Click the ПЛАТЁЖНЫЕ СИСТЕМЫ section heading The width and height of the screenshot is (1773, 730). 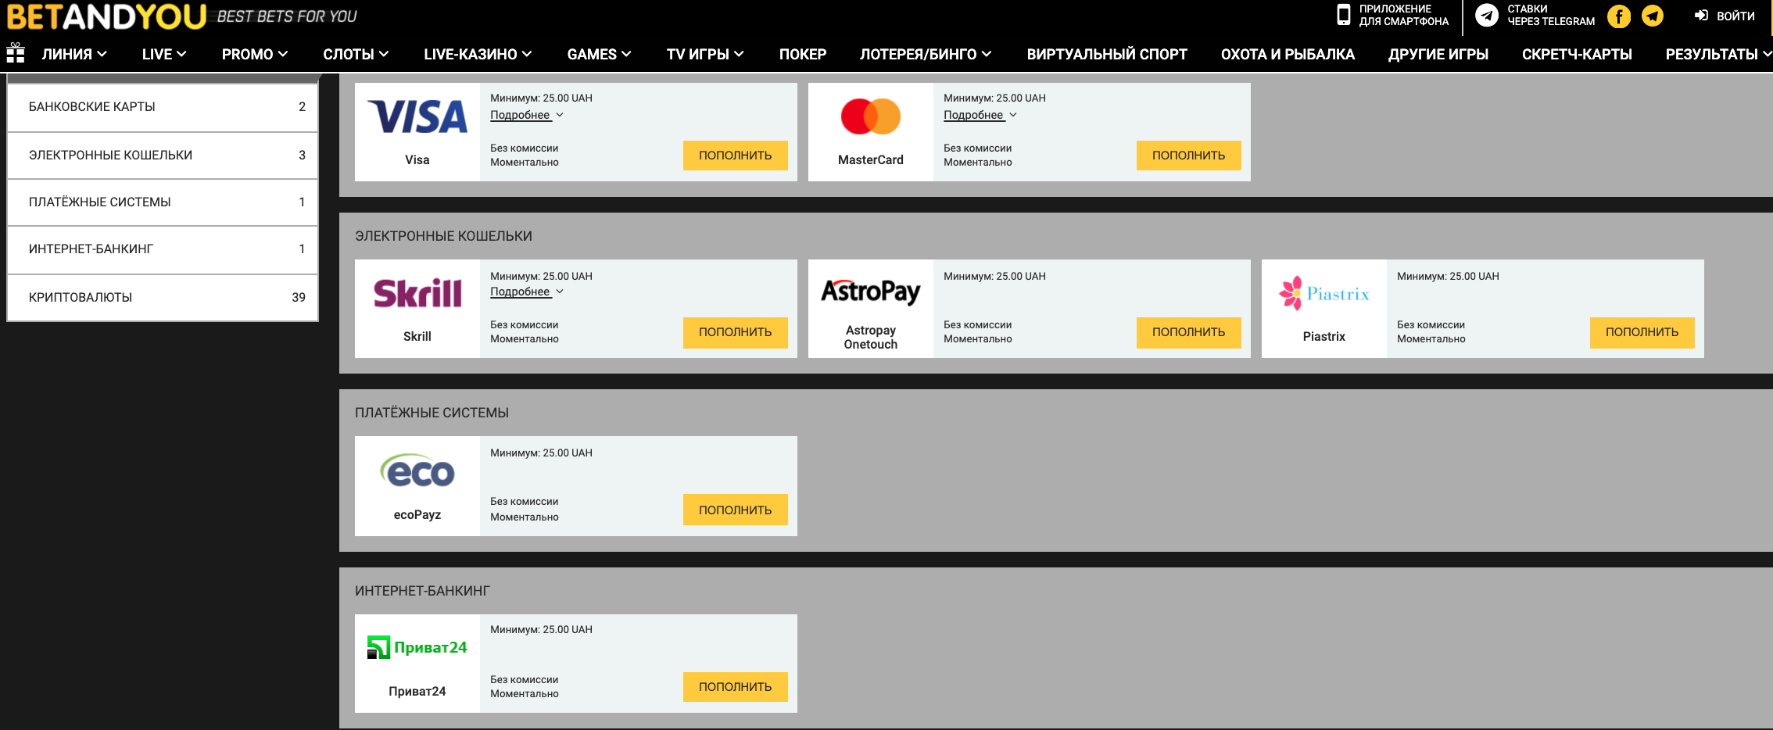coord(432,413)
